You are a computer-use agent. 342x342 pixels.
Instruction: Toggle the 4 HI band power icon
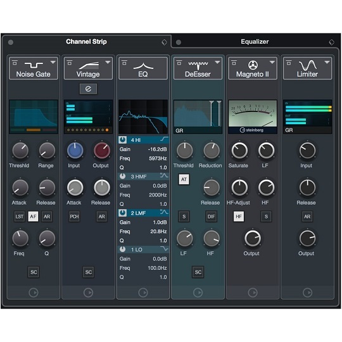point(123,140)
